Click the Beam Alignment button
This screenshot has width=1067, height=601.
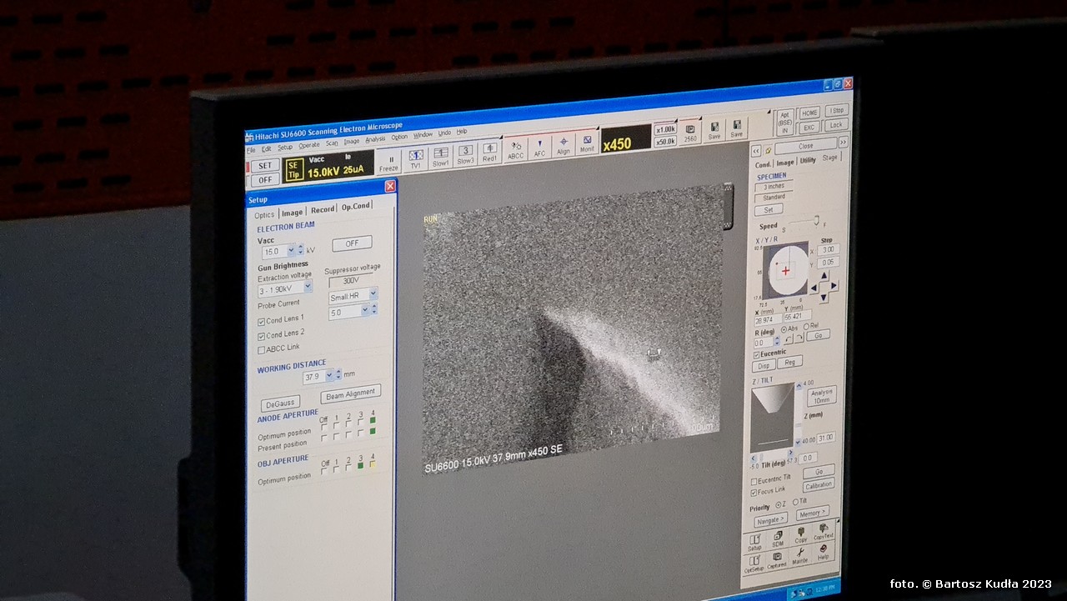pyautogui.click(x=350, y=394)
